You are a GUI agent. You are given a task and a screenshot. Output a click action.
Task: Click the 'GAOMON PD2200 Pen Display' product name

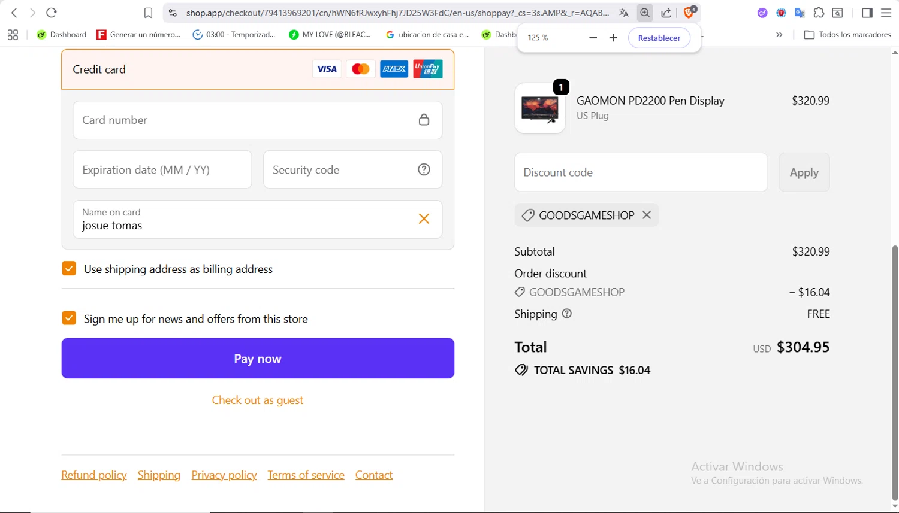pyautogui.click(x=650, y=101)
